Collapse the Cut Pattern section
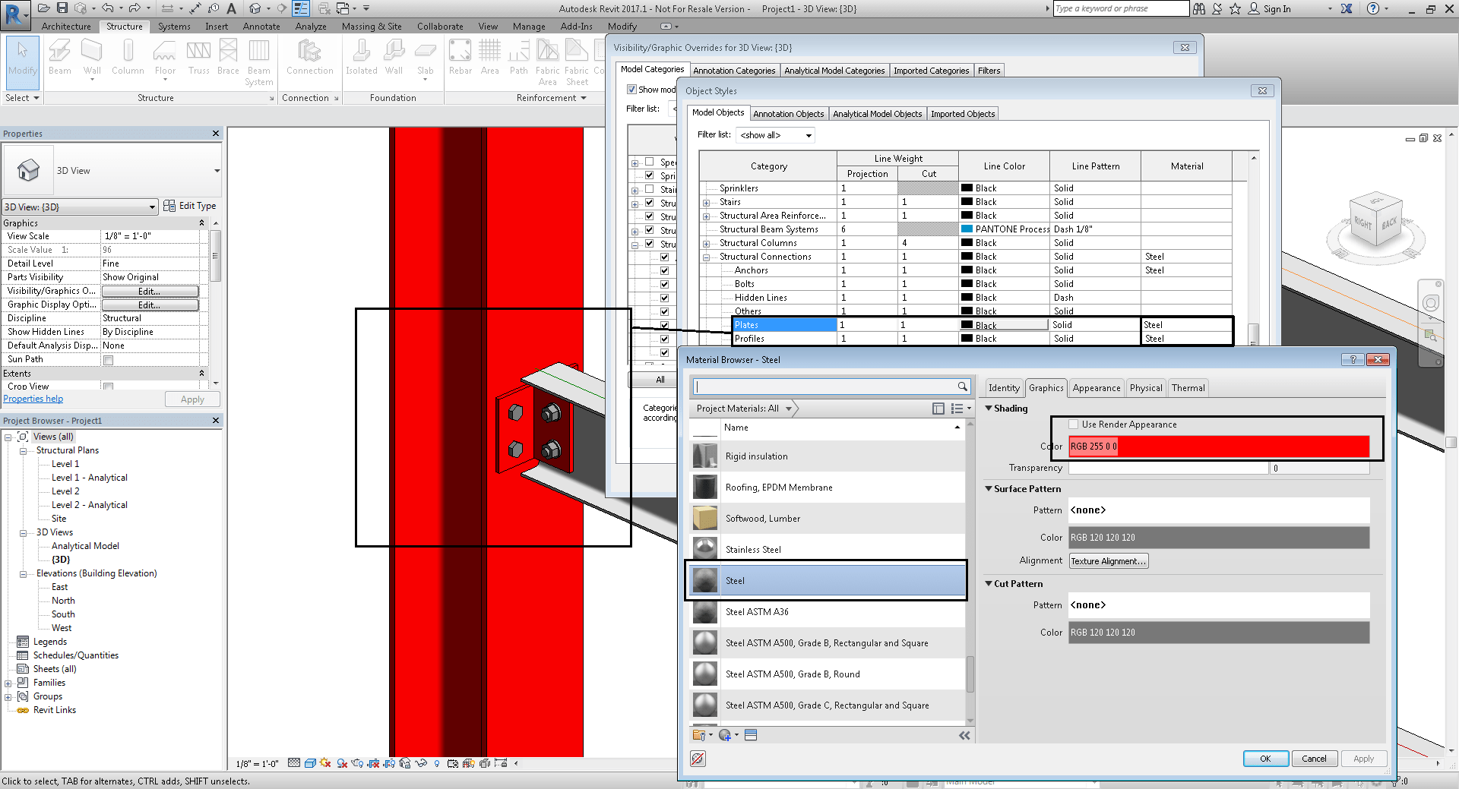This screenshot has height=789, width=1459. tap(989, 584)
